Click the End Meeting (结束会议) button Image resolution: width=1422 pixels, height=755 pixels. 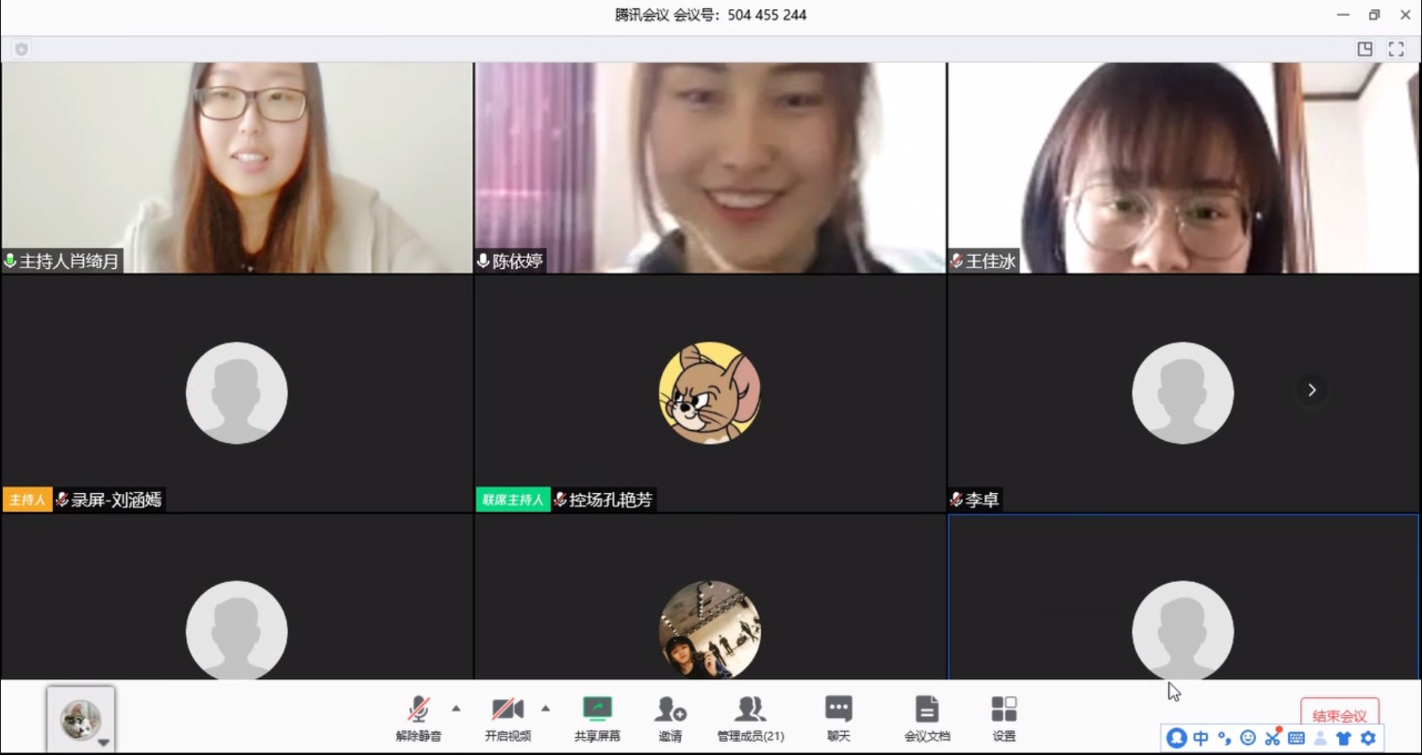click(x=1339, y=714)
